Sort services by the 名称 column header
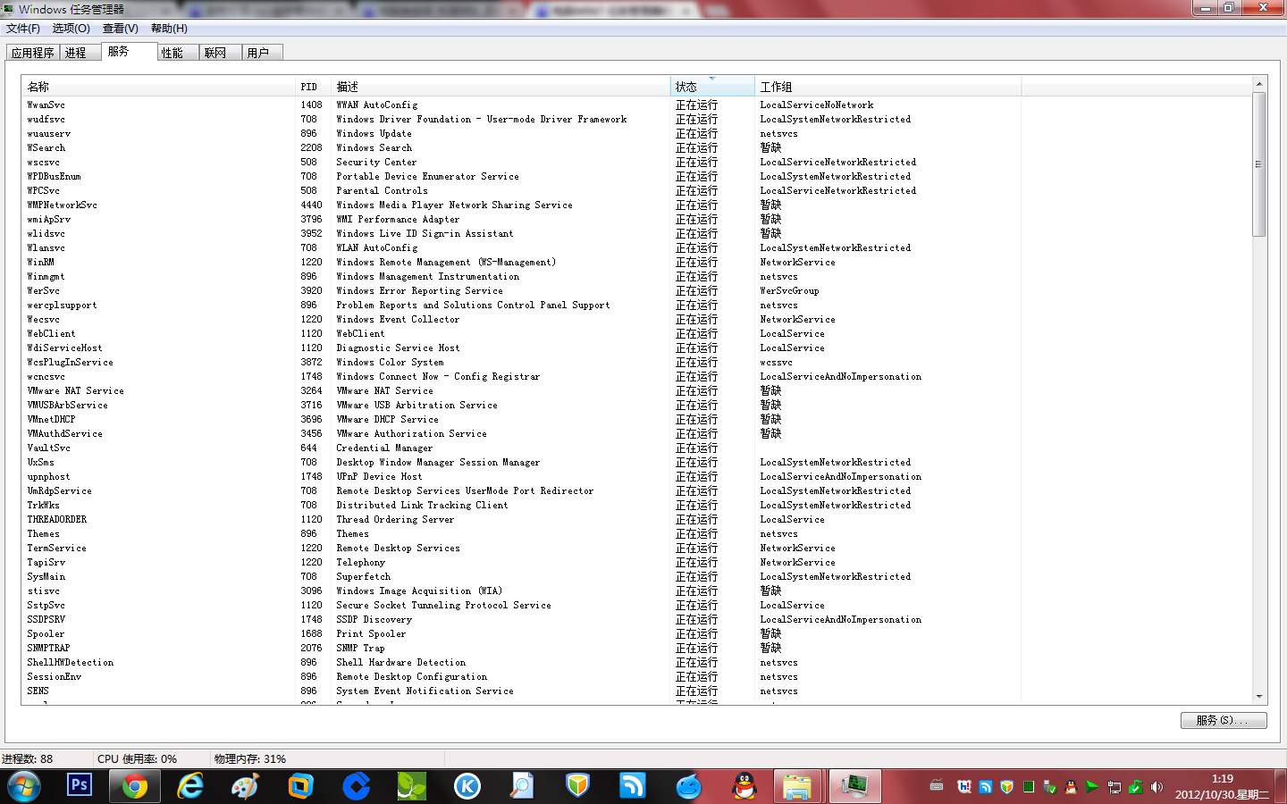The height and width of the screenshot is (804, 1287). click(x=158, y=87)
